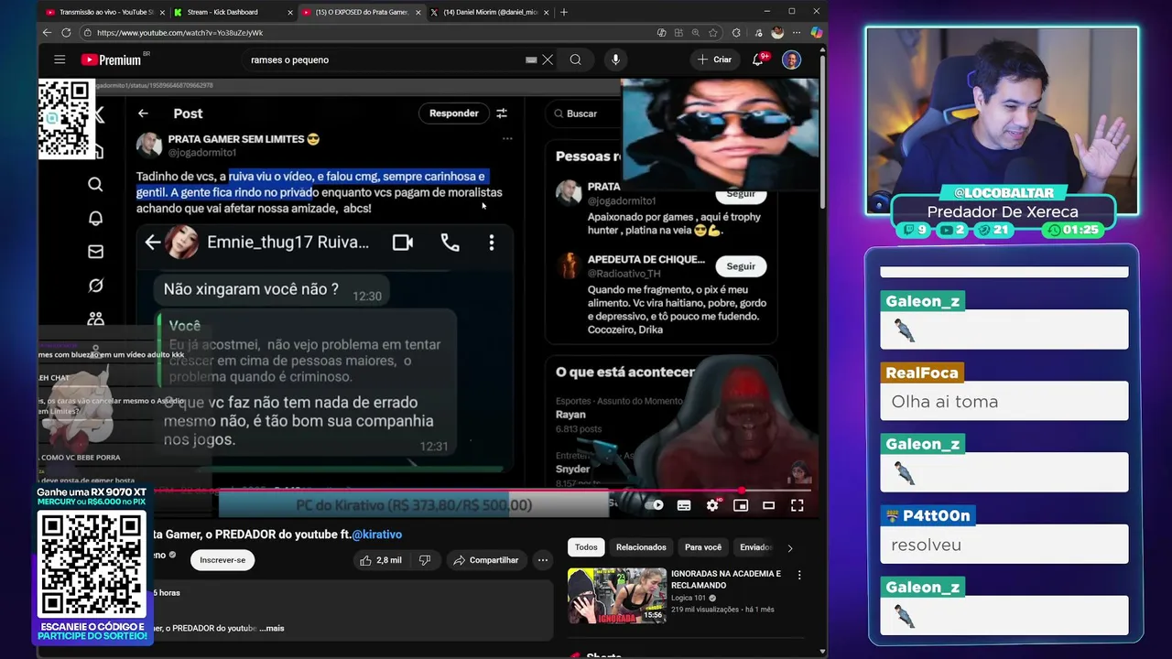
Task: Open the IGNORADAS video thumbnail
Action: pos(617,596)
